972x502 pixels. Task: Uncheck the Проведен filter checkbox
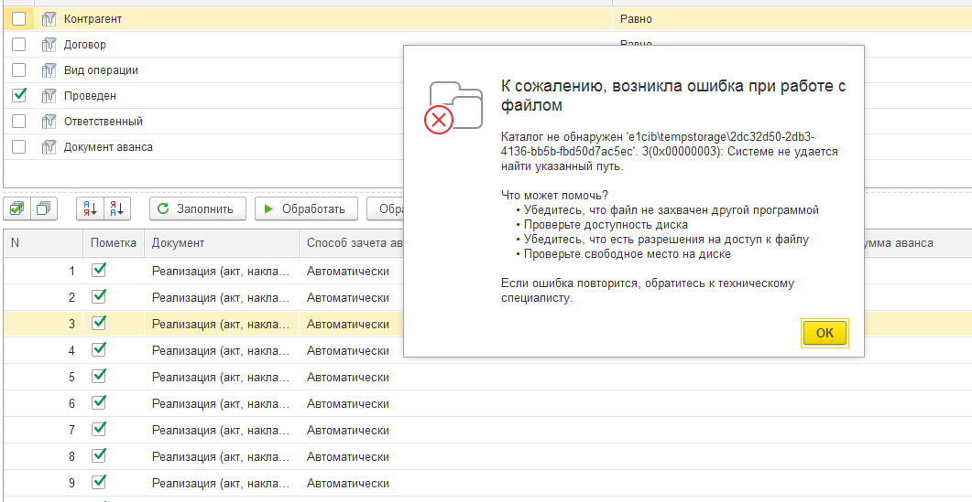tap(18, 95)
